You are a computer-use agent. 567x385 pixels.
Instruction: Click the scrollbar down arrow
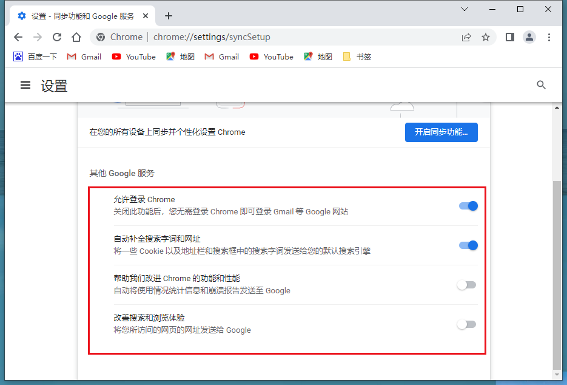click(557, 375)
